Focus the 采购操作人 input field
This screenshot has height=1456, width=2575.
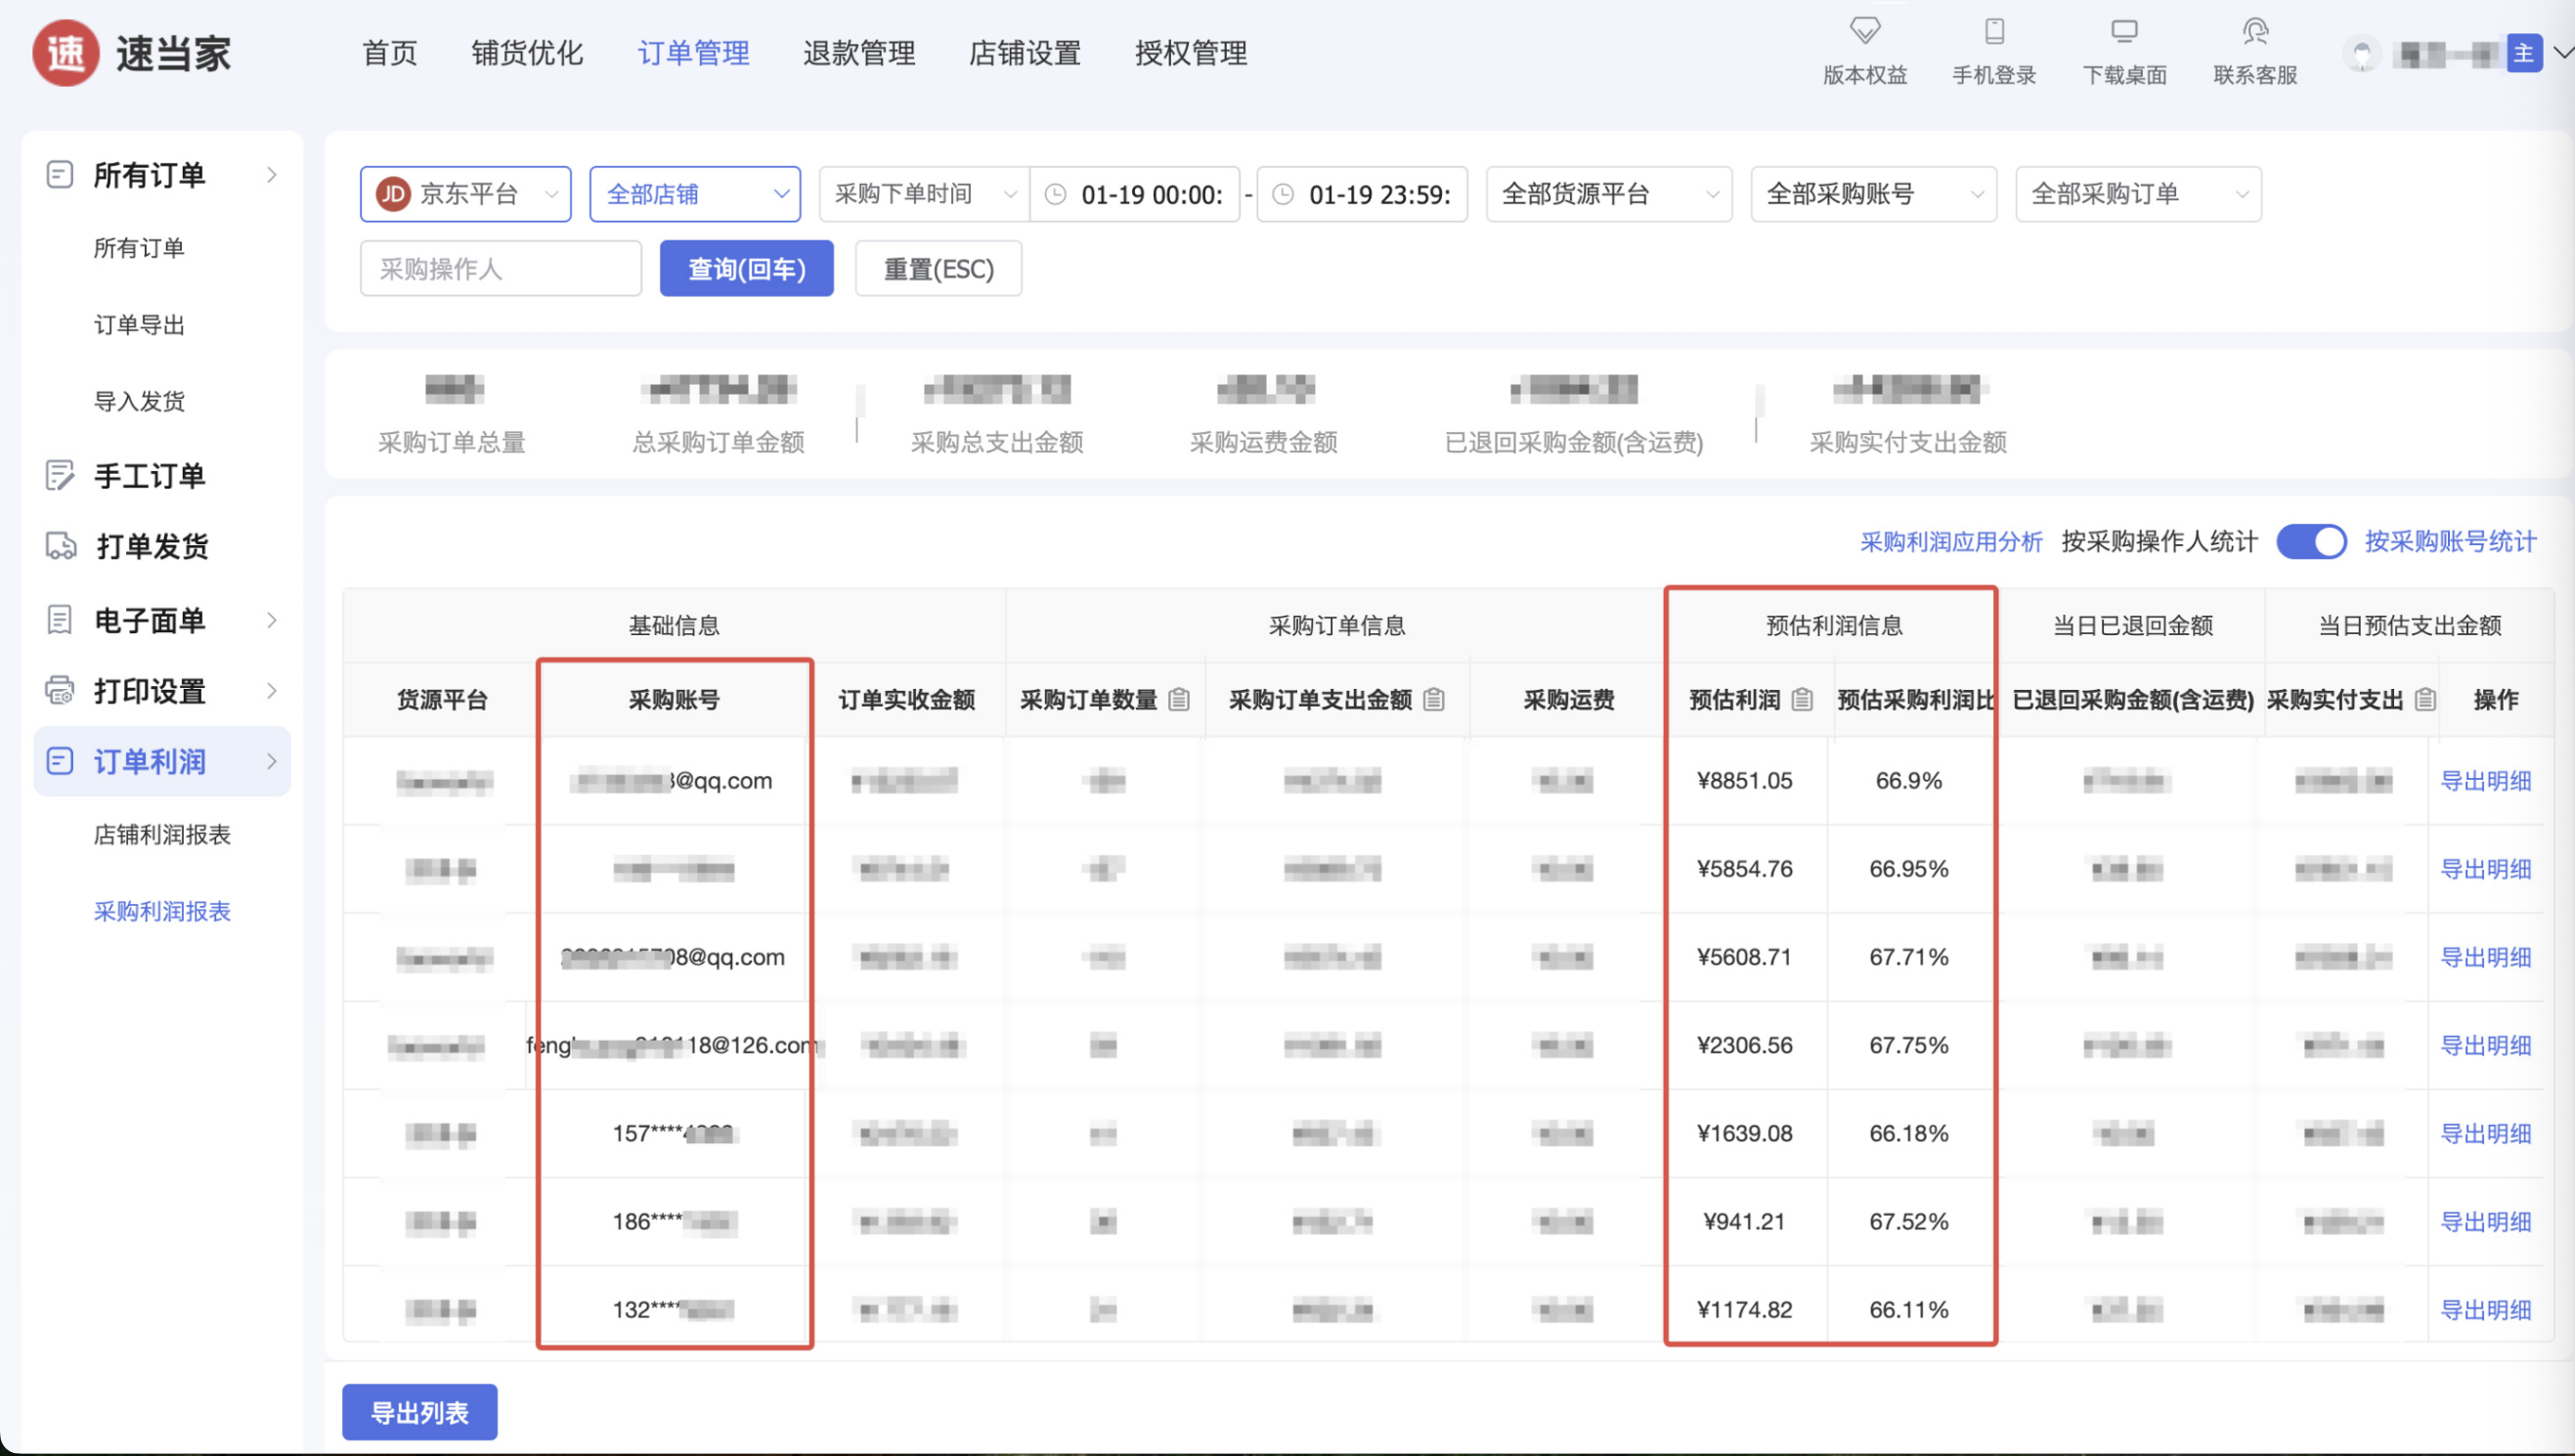501,269
